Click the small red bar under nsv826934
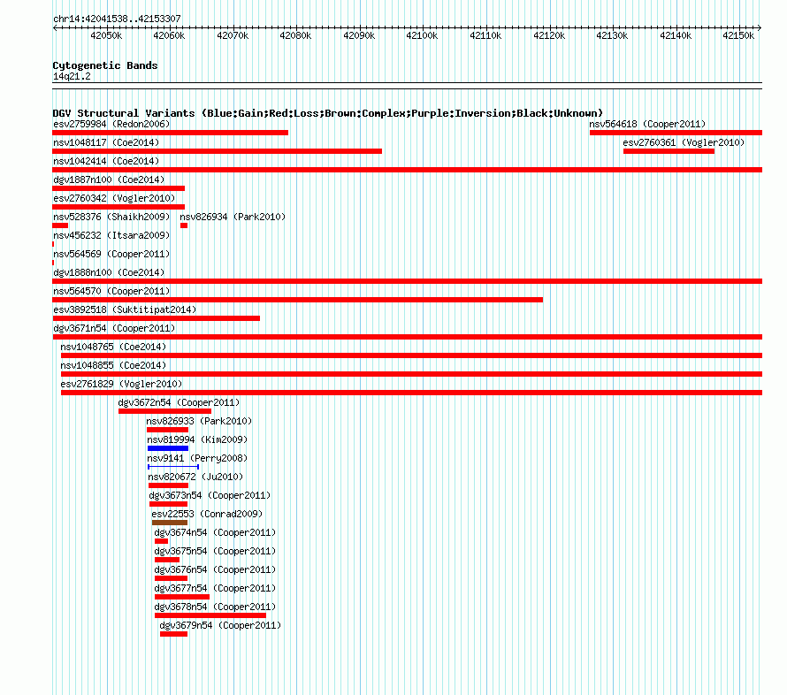This screenshot has width=787, height=695. (x=184, y=225)
